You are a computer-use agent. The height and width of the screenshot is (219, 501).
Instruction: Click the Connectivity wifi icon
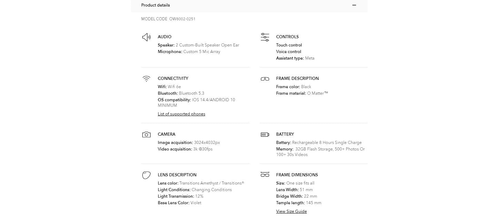click(x=146, y=79)
